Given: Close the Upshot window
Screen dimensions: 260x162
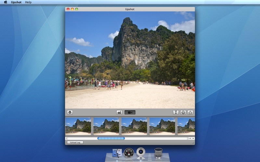Looking at the screenshot, I should [68, 9].
